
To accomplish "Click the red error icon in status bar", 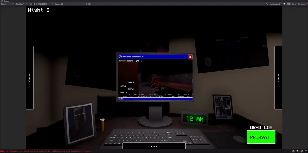I will click(2, 151).
